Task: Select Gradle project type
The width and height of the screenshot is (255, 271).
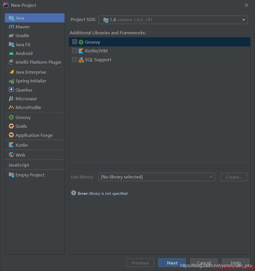Action: pyautogui.click(x=35, y=36)
